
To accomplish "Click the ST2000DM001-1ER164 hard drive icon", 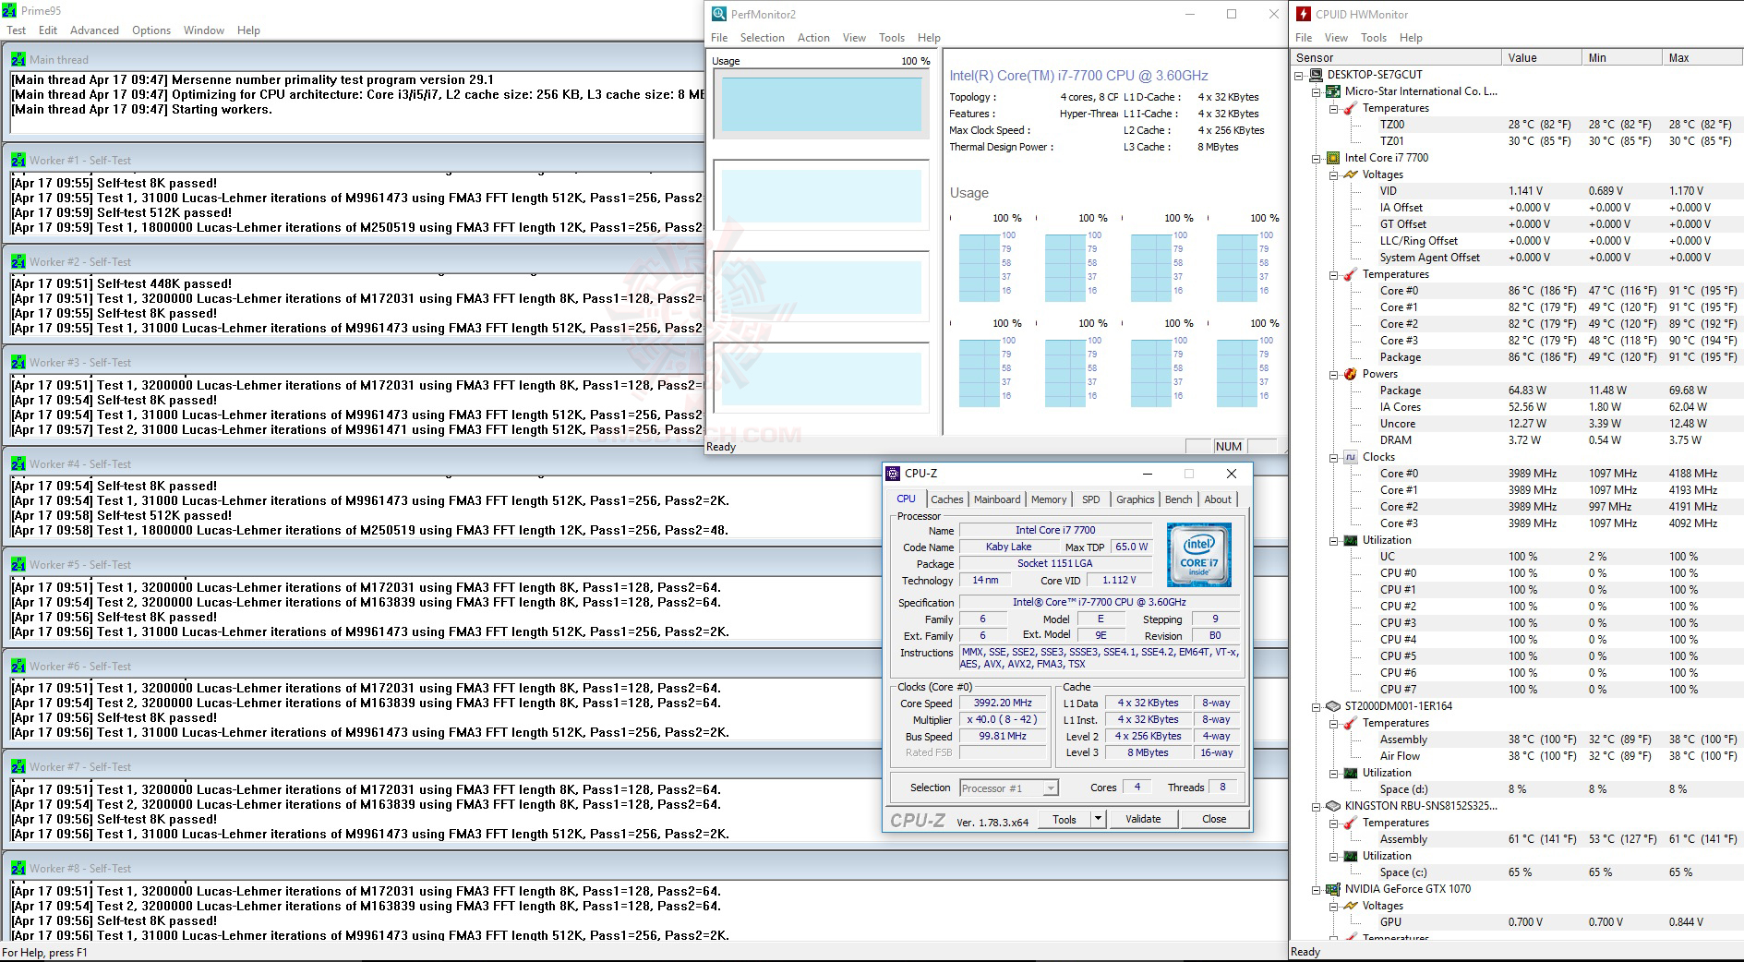I will (1333, 706).
